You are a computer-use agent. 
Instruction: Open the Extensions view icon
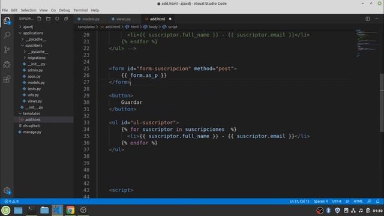point(7,79)
